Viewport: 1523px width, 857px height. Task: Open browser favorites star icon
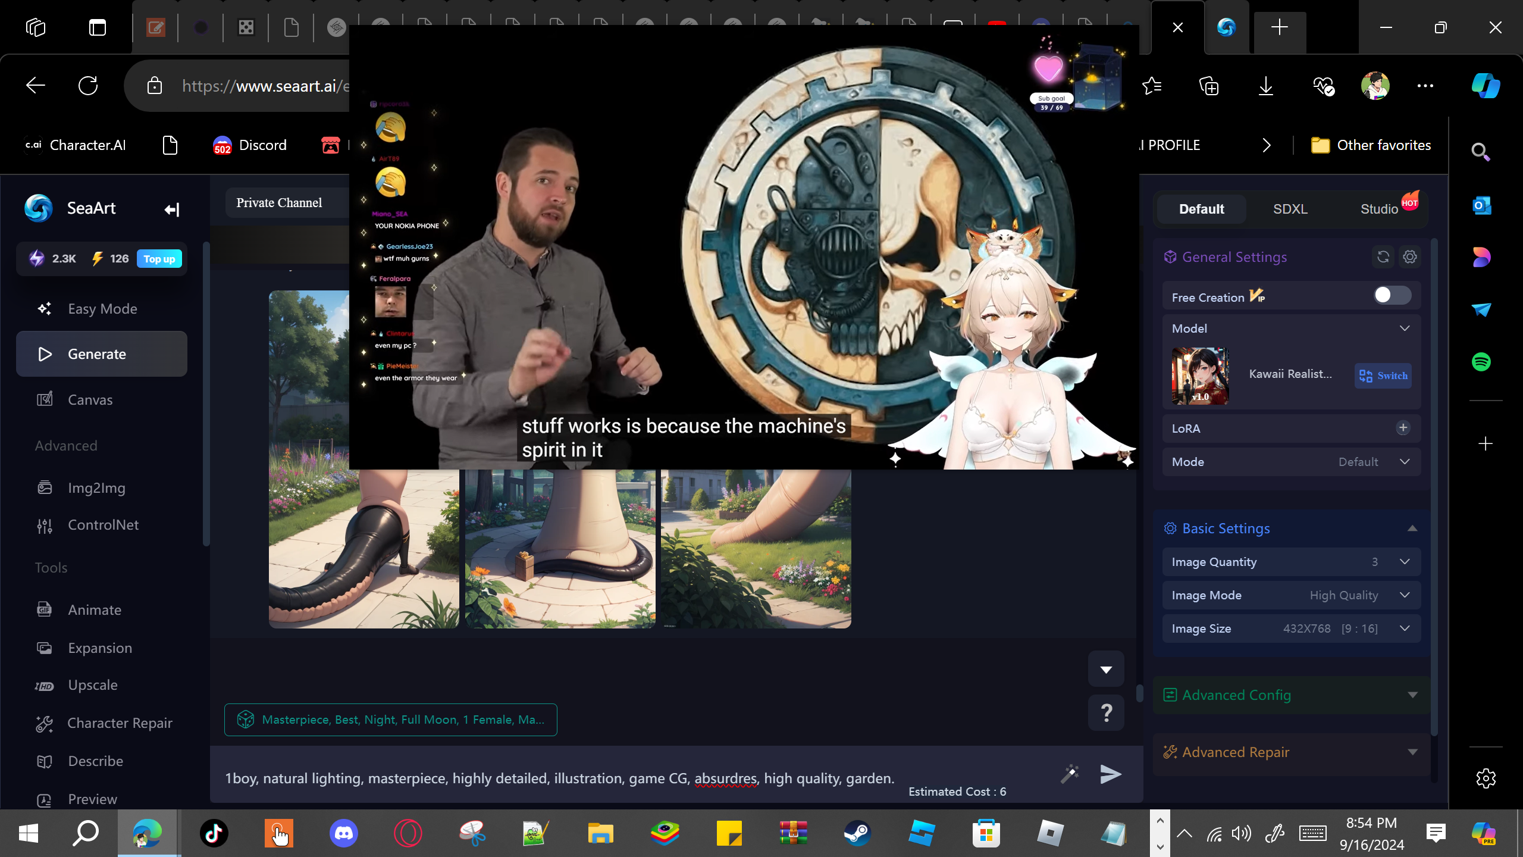point(1152,86)
